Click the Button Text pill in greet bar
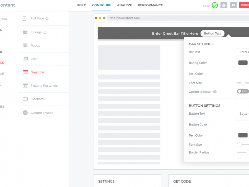 tap(212, 34)
